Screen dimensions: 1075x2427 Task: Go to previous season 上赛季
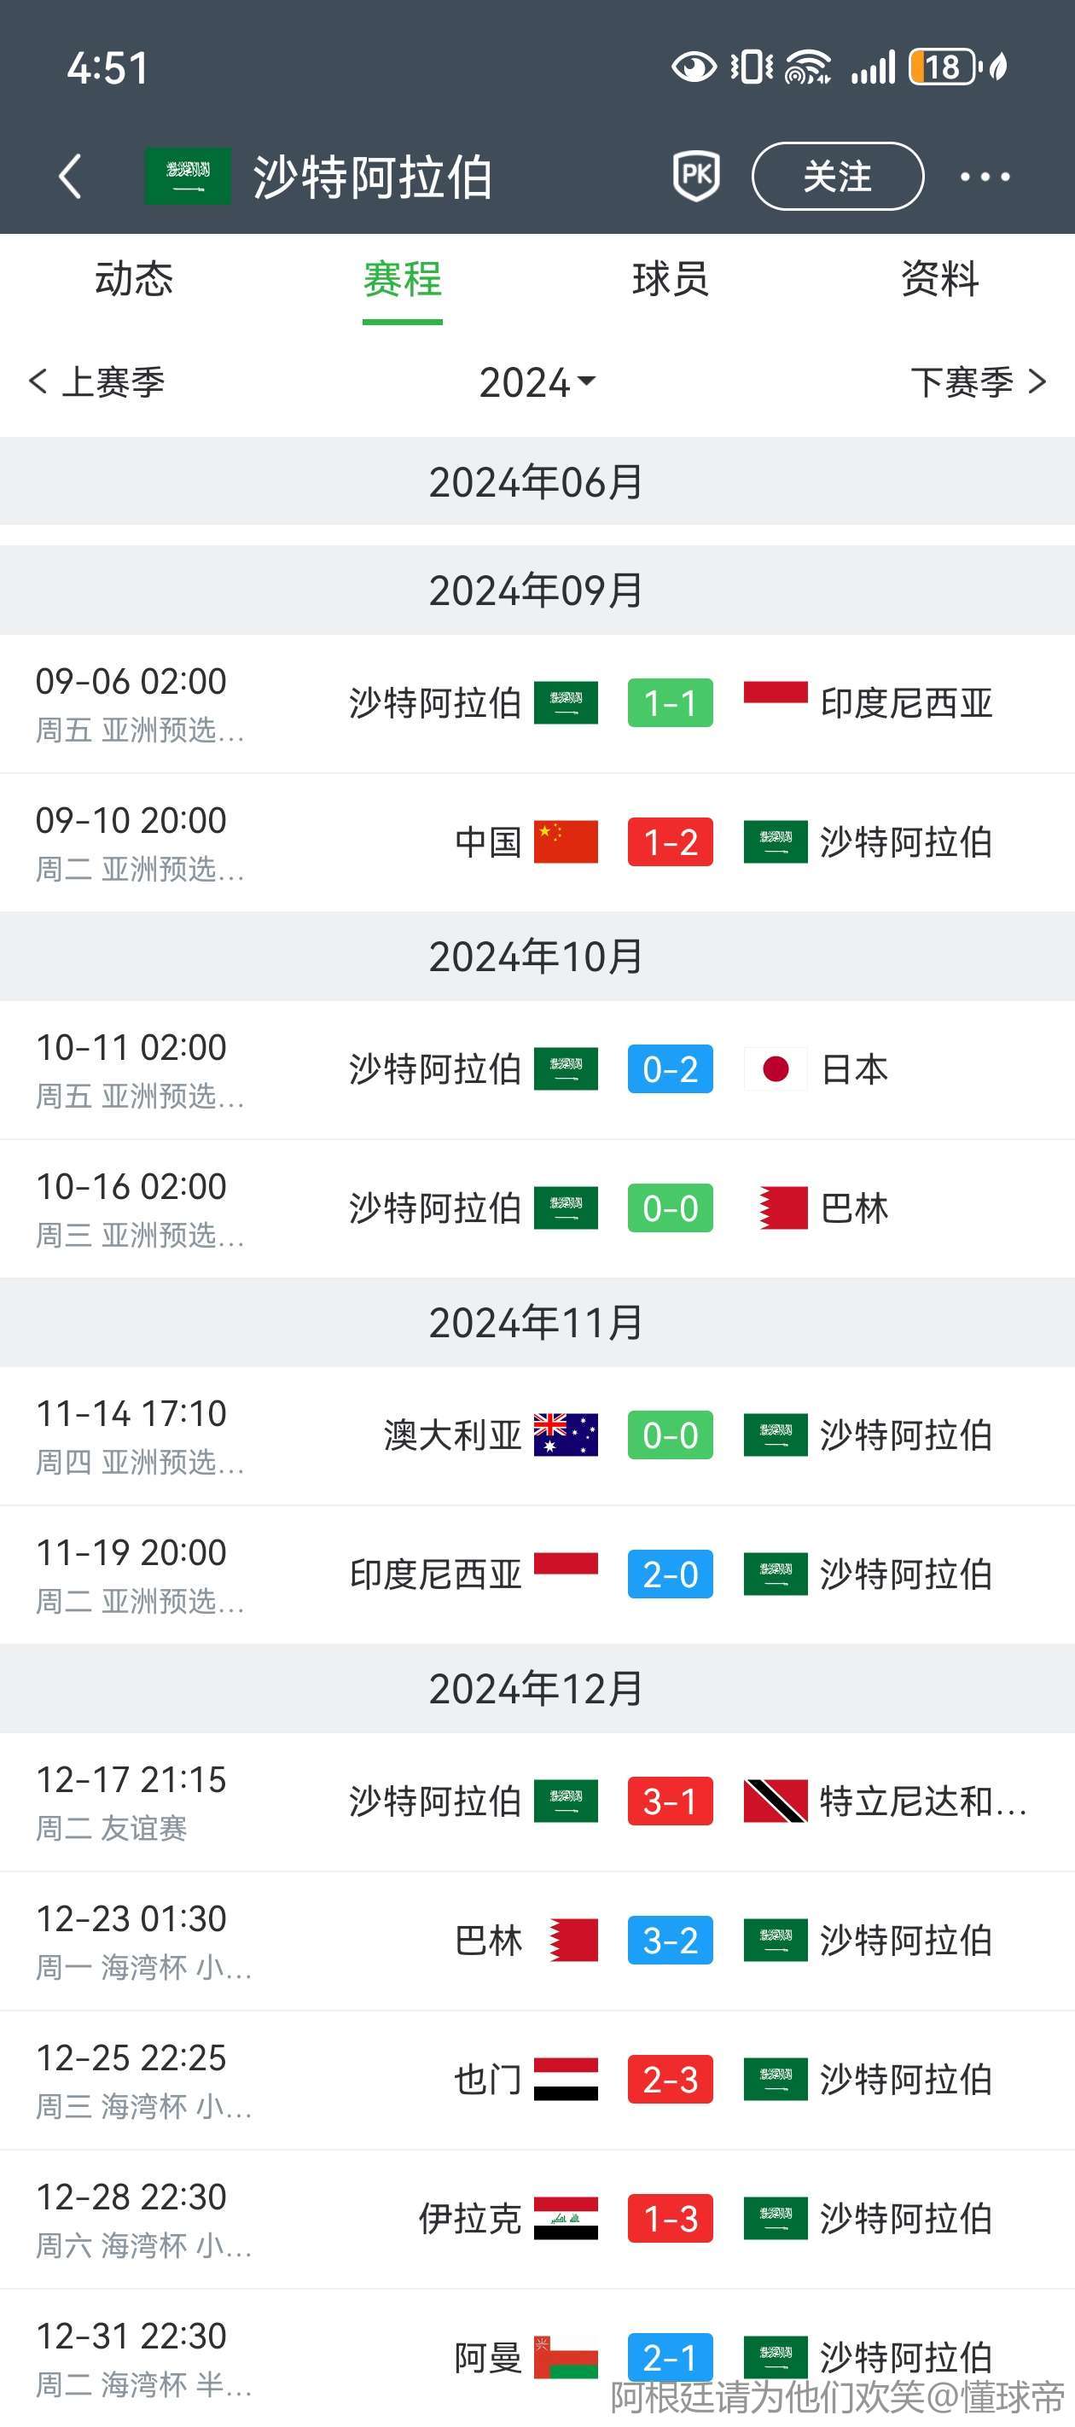pos(98,382)
